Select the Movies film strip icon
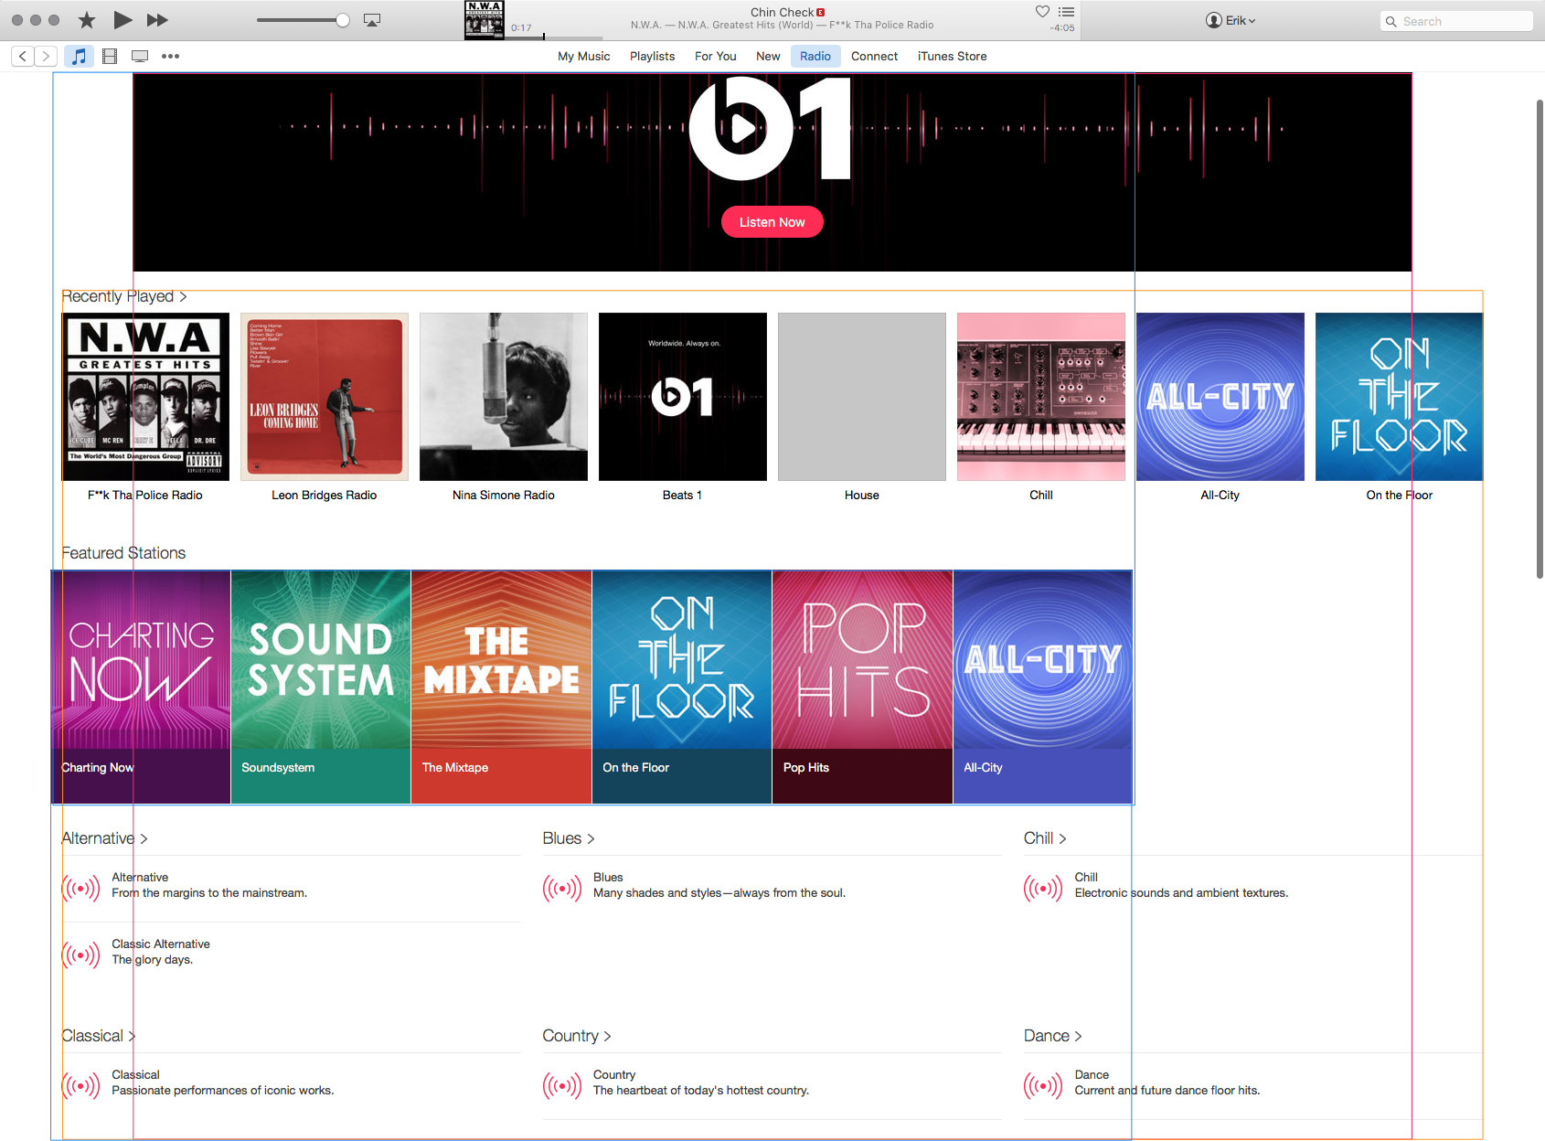1545x1141 pixels. point(110,56)
